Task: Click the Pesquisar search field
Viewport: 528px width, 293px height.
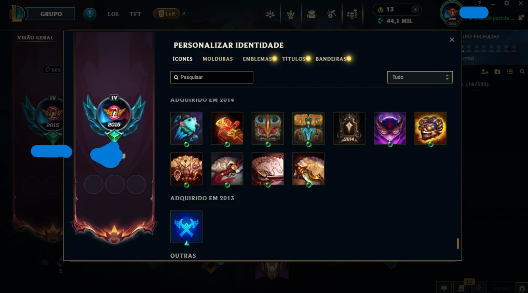Action: click(x=211, y=77)
